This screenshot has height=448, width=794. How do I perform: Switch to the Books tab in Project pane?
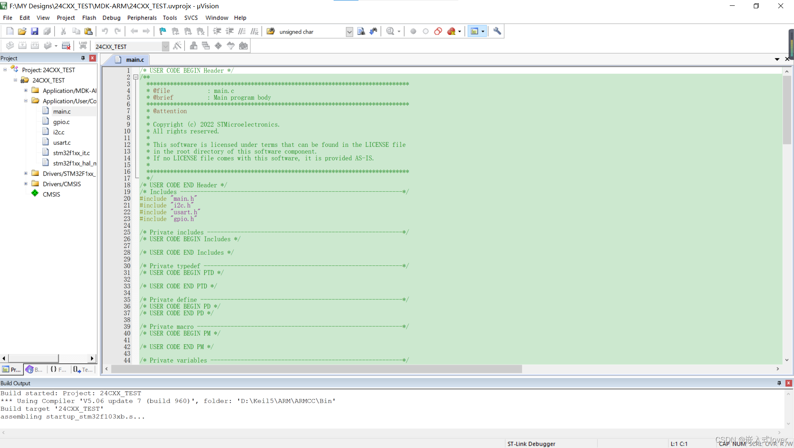(x=34, y=370)
